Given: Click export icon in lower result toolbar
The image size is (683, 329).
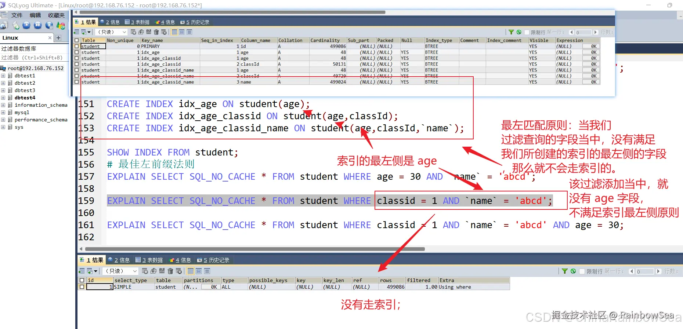Looking at the screenshot, I should (82, 271).
